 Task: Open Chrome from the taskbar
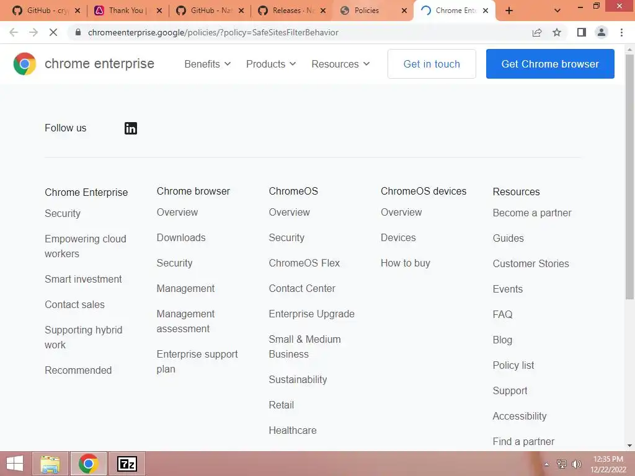(x=88, y=464)
